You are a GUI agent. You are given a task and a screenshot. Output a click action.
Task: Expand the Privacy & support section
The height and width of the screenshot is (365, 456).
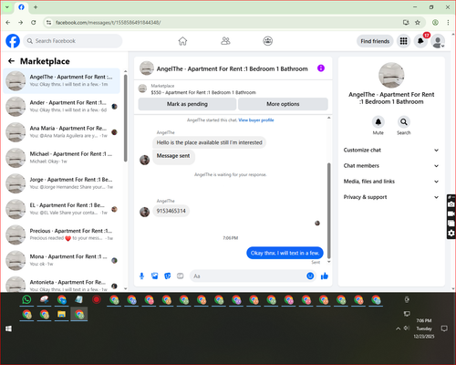391,197
